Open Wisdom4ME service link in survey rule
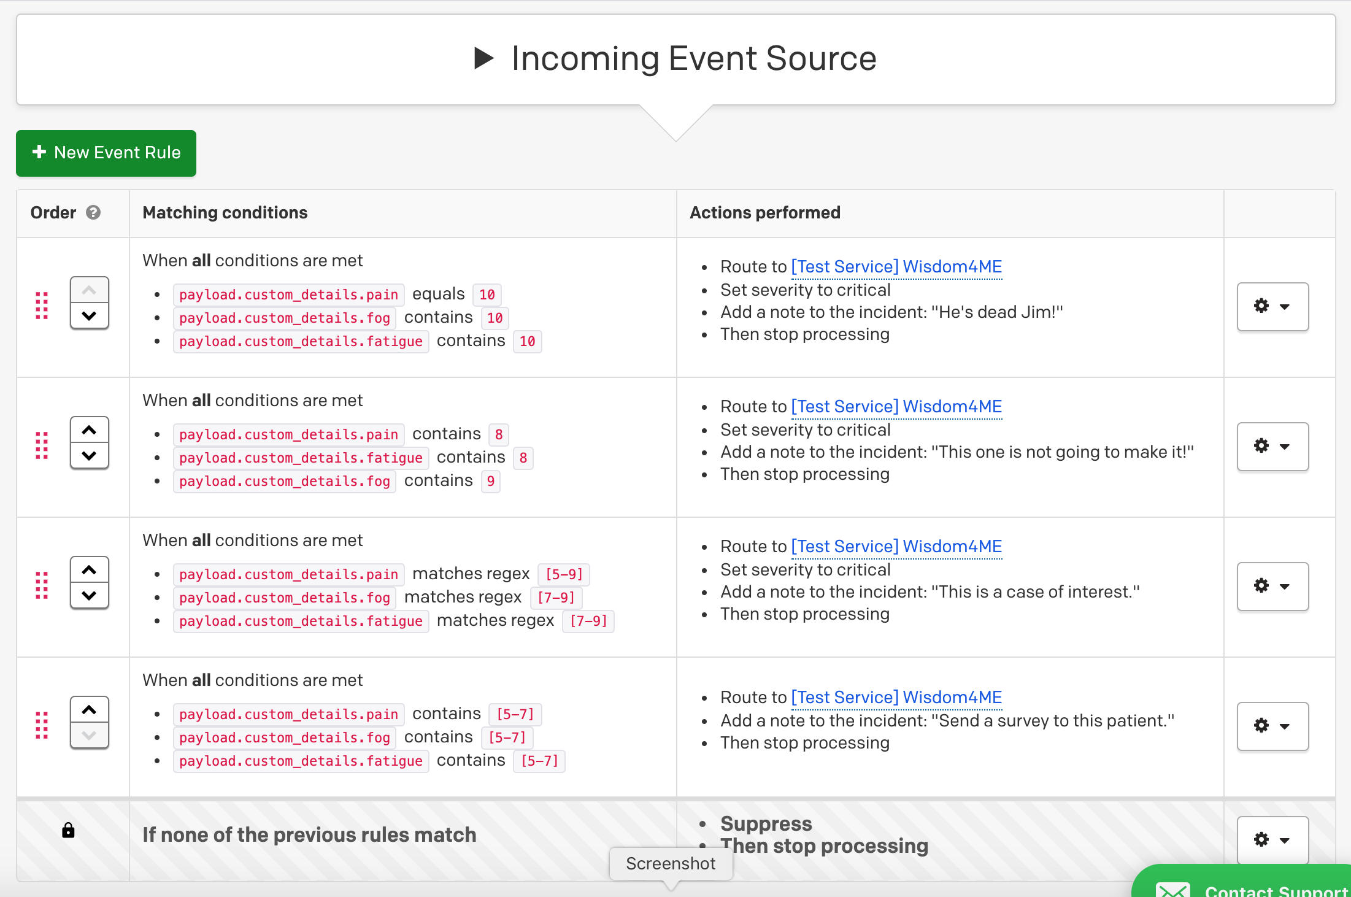The image size is (1351, 897). [x=896, y=698]
